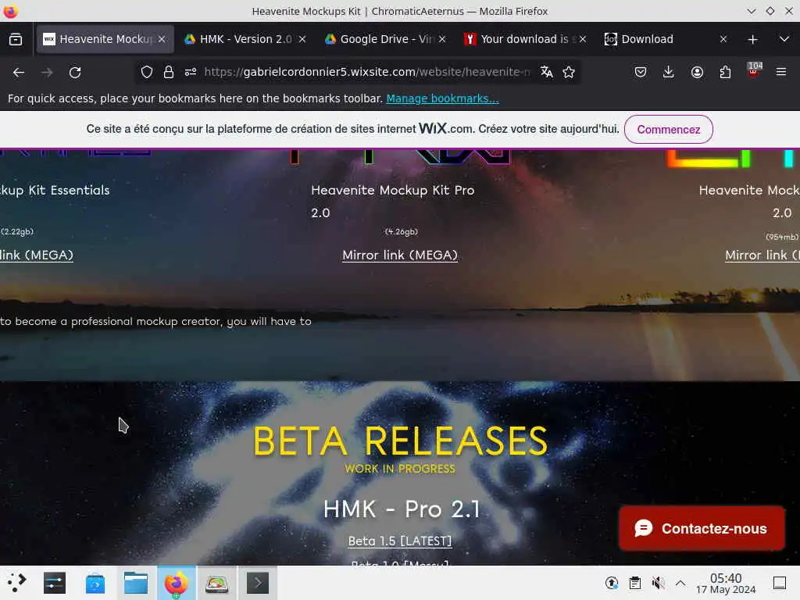The width and height of the screenshot is (800, 600).
Task: Open Contactez-nous chat button
Action: tap(702, 529)
